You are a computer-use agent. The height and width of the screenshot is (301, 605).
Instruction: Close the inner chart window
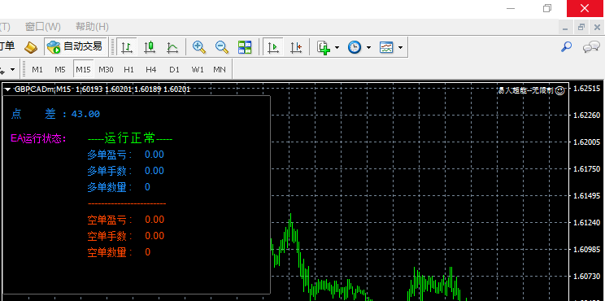[597, 28]
